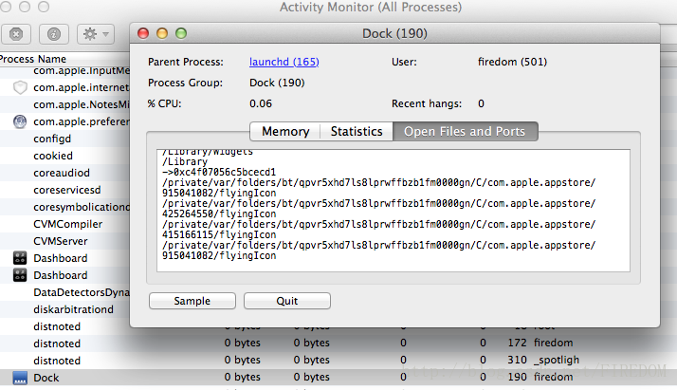The width and height of the screenshot is (677, 390).
Task: Click the % CPU value 0.06
Action: click(261, 103)
